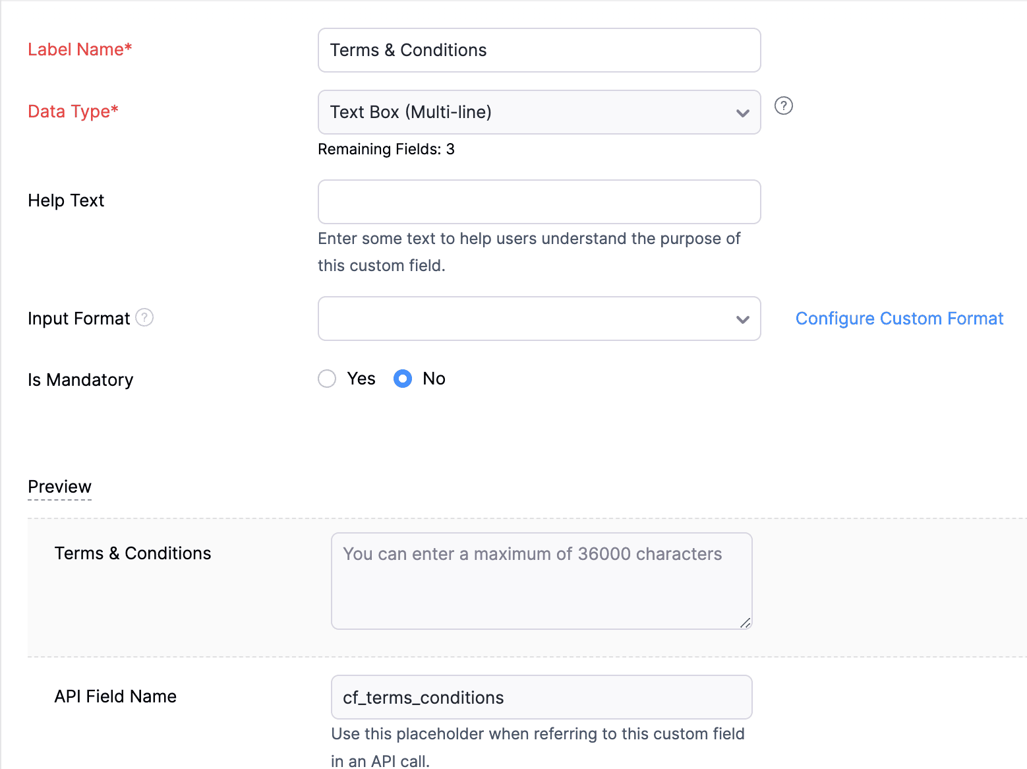
Task: Expand the Data Type dropdown arrow
Action: tap(742, 113)
